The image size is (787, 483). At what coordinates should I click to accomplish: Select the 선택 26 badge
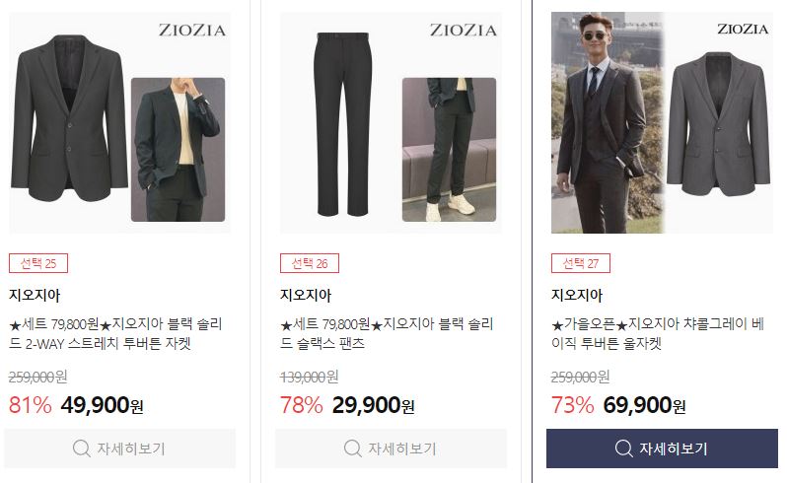coord(310,263)
